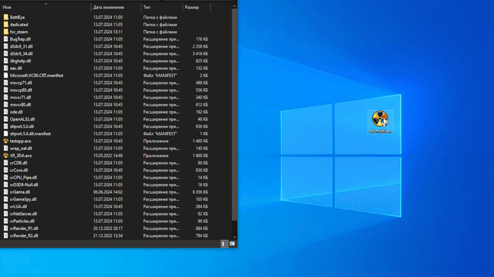This screenshot has width=494, height=277.
Task: Click the xrGame.dll file icon
Action: click(6, 192)
